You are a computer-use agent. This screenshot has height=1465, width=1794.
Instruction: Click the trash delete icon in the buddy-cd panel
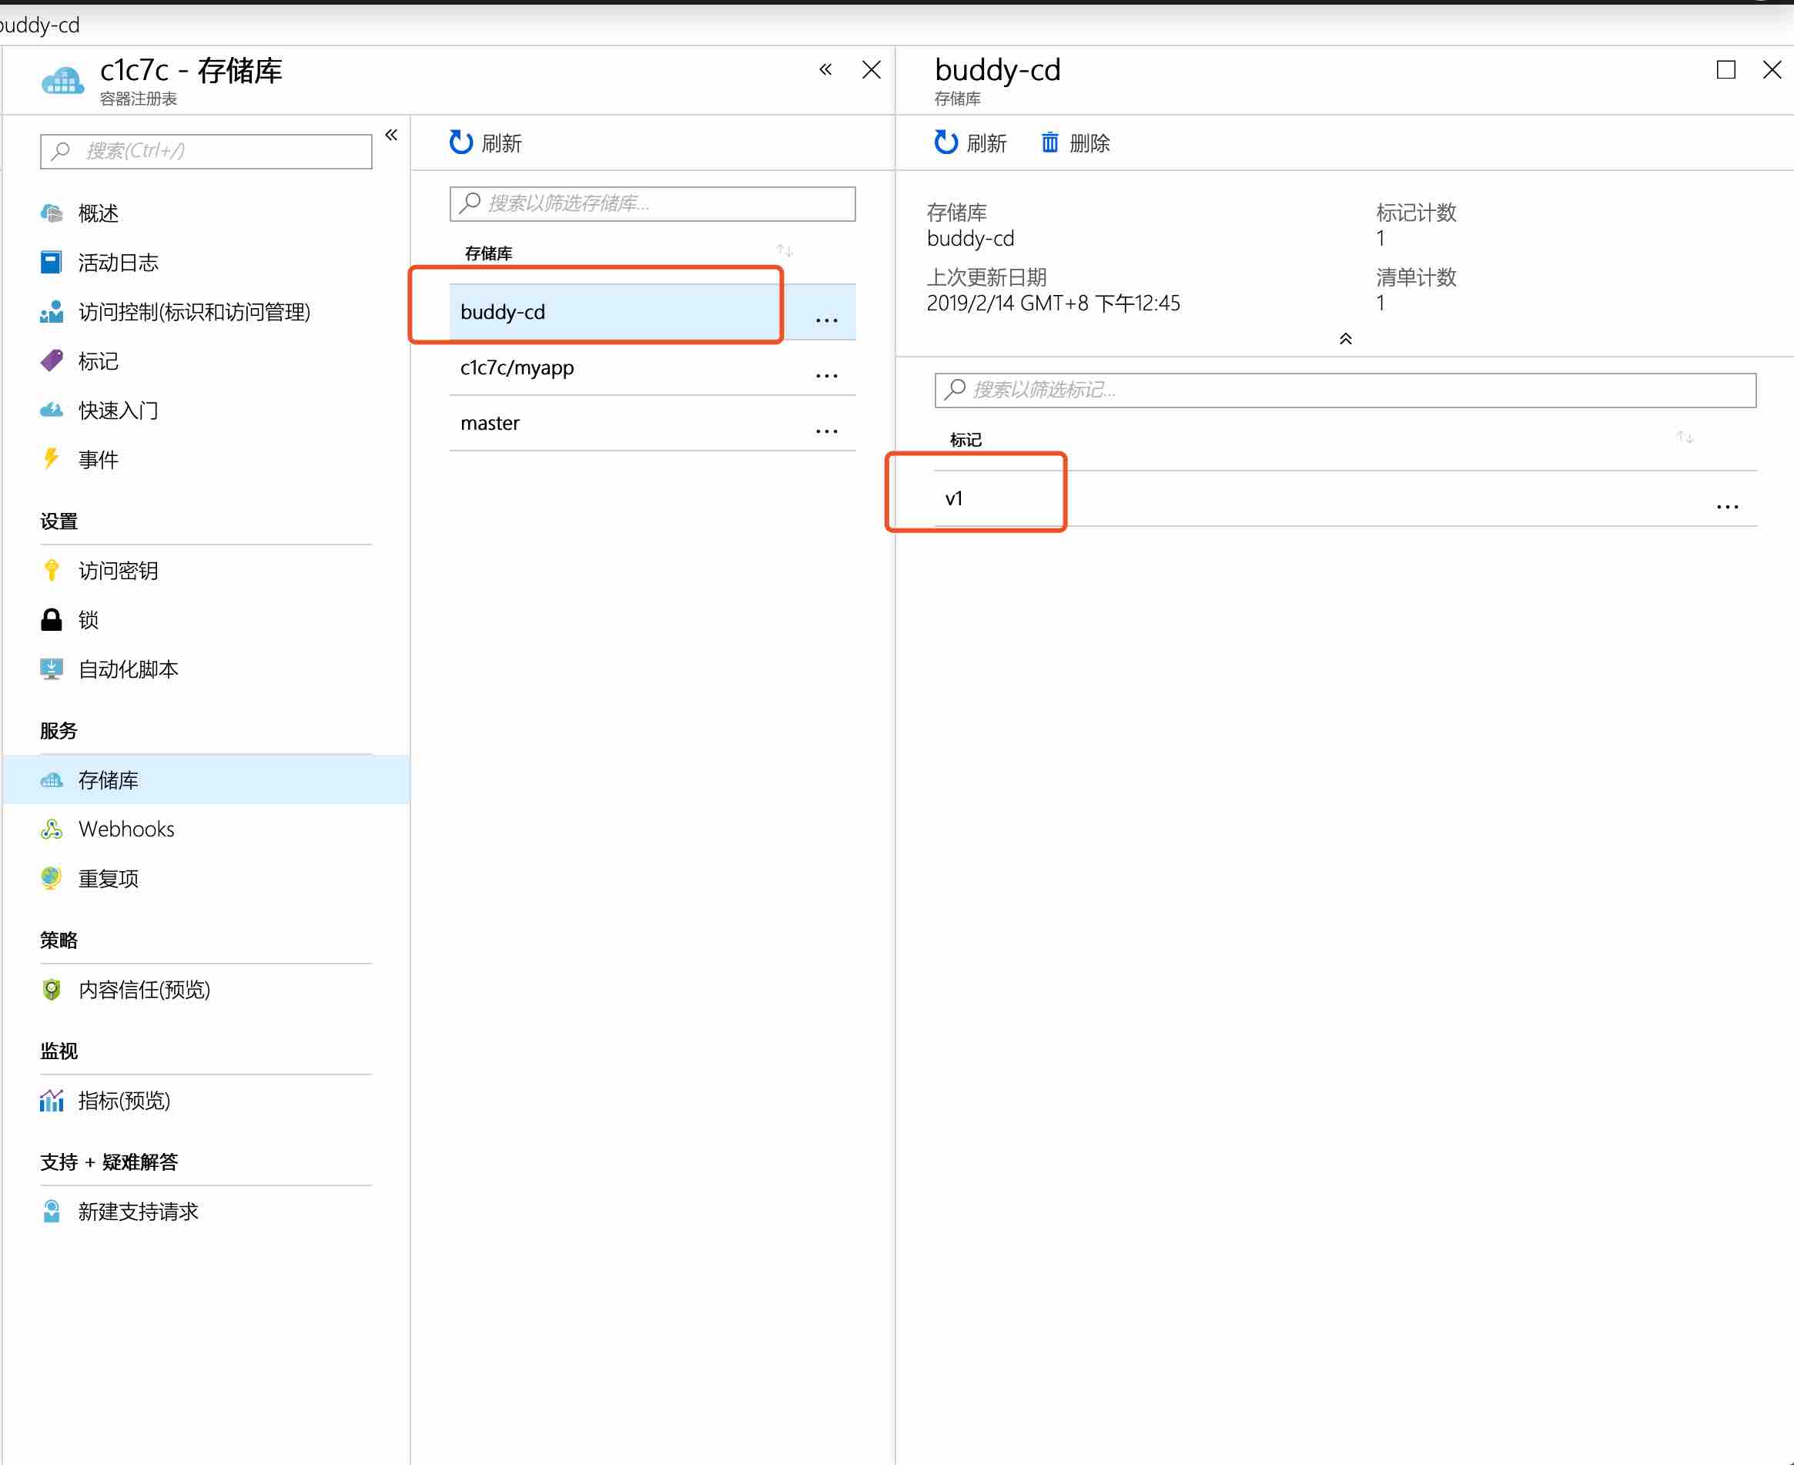[1049, 142]
